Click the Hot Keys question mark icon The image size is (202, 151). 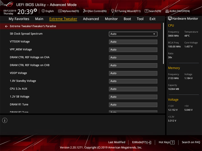(173, 142)
